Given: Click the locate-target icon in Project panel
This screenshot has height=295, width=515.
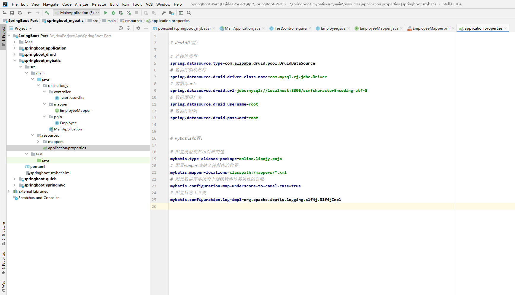Looking at the screenshot, I should (121, 28).
